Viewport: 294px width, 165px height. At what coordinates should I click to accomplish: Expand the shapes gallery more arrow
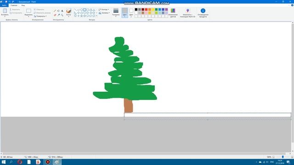pyautogui.click(x=97, y=16)
